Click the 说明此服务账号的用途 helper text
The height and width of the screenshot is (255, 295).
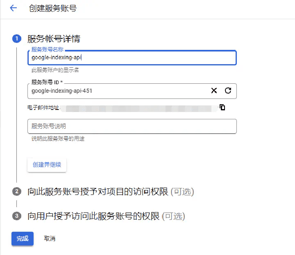click(x=58, y=139)
